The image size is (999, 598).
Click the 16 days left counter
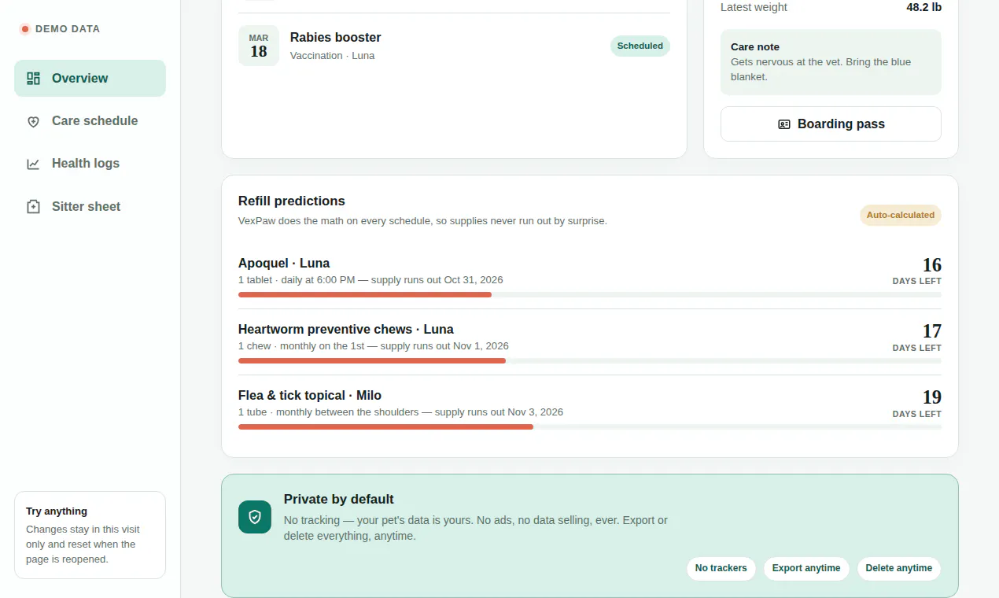point(917,271)
